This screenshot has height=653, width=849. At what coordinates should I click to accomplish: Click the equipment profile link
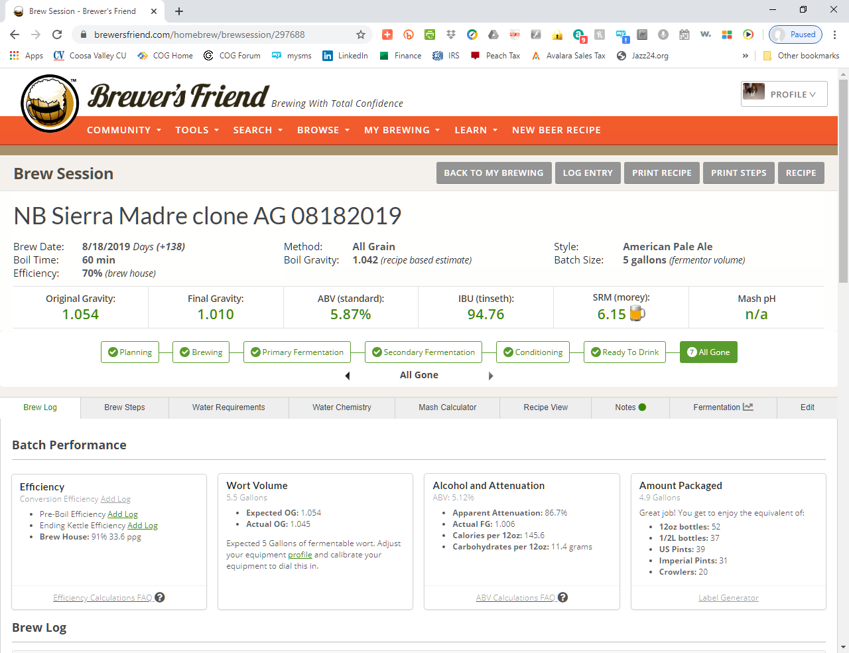point(300,555)
